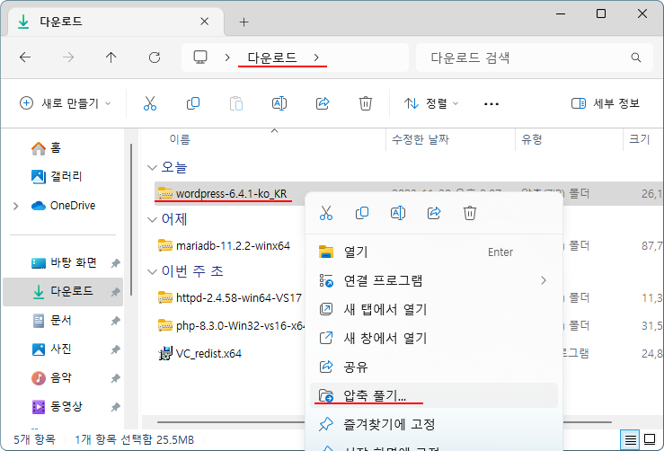Click Cut icon in context menu
The width and height of the screenshot is (664, 451).
pyautogui.click(x=326, y=213)
